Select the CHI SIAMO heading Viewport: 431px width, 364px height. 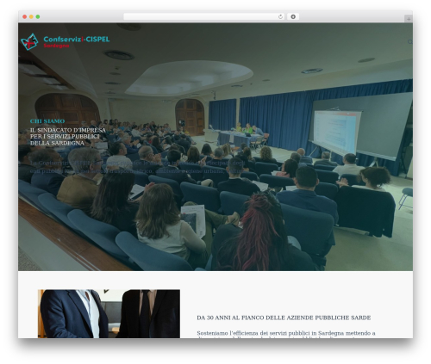tap(47, 121)
